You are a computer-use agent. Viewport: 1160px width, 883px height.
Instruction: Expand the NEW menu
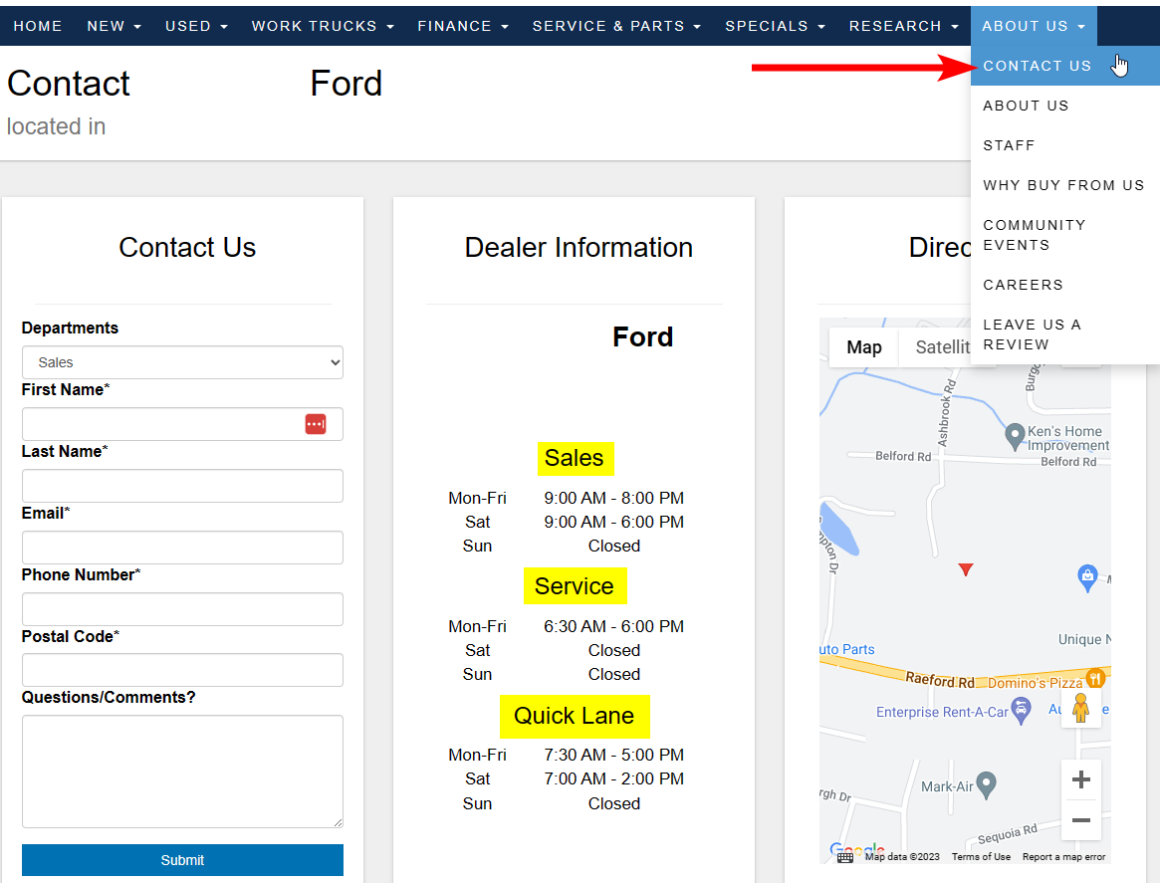[114, 26]
